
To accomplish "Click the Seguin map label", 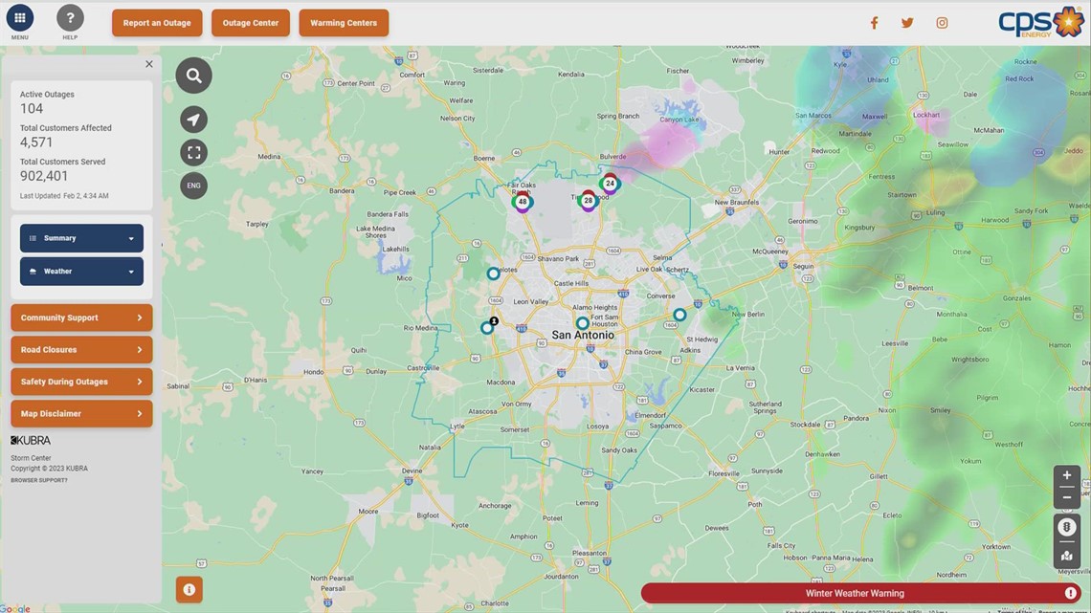I will pos(803,266).
